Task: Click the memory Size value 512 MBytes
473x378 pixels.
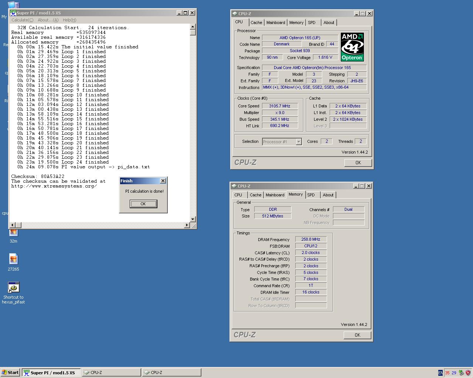Action: coord(273,216)
